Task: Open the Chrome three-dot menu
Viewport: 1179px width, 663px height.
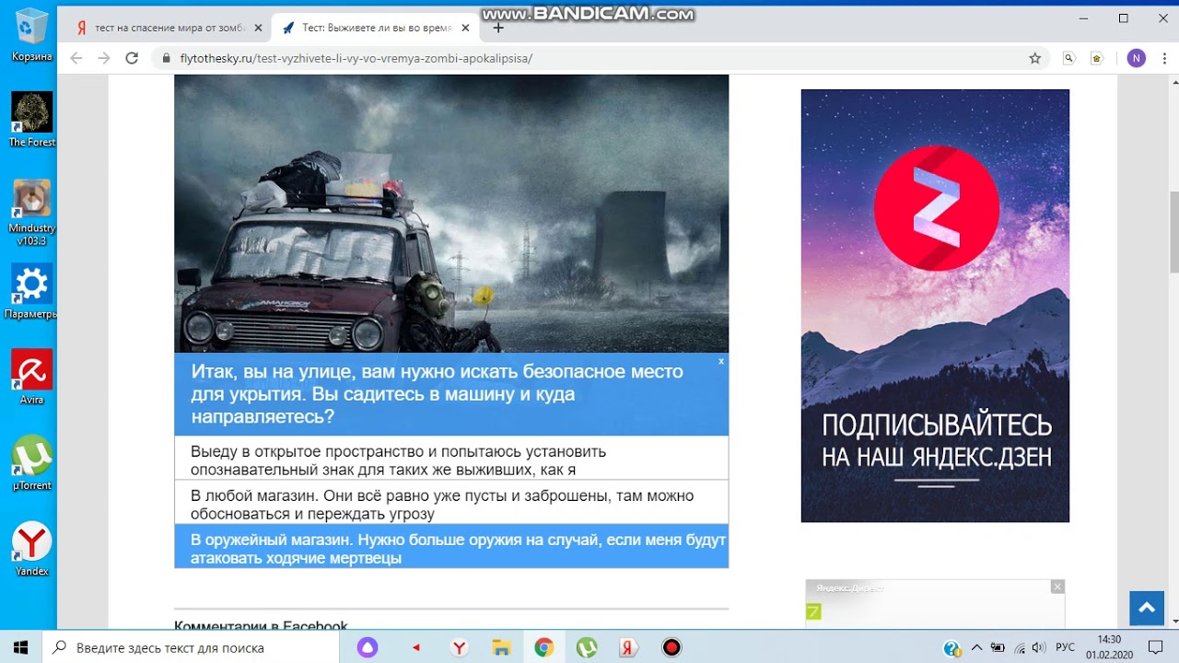Action: (x=1162, y=58)
